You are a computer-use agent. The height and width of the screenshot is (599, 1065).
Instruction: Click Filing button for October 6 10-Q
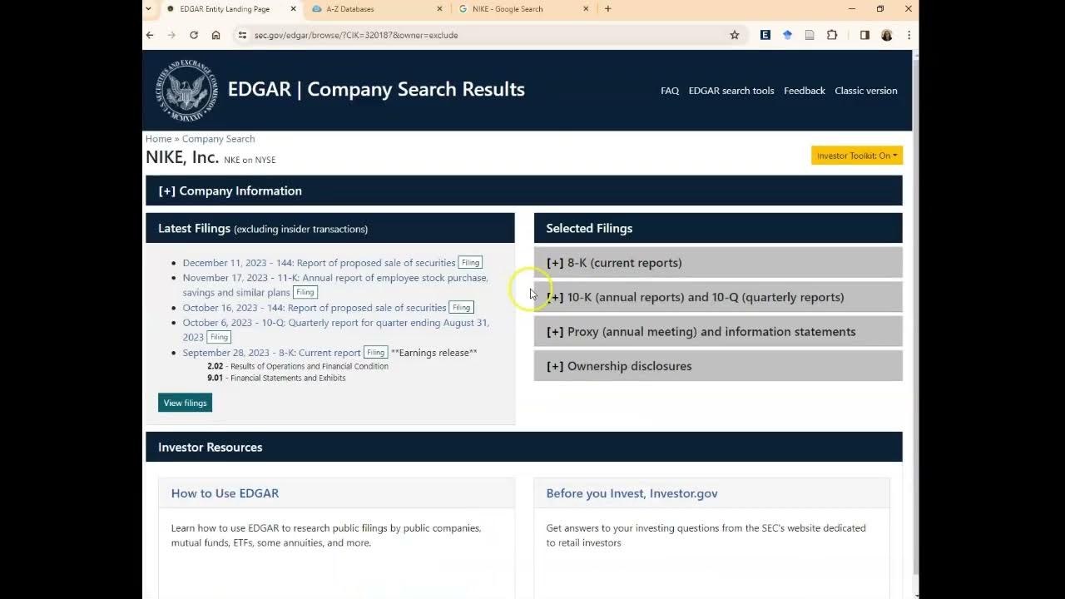219,338
